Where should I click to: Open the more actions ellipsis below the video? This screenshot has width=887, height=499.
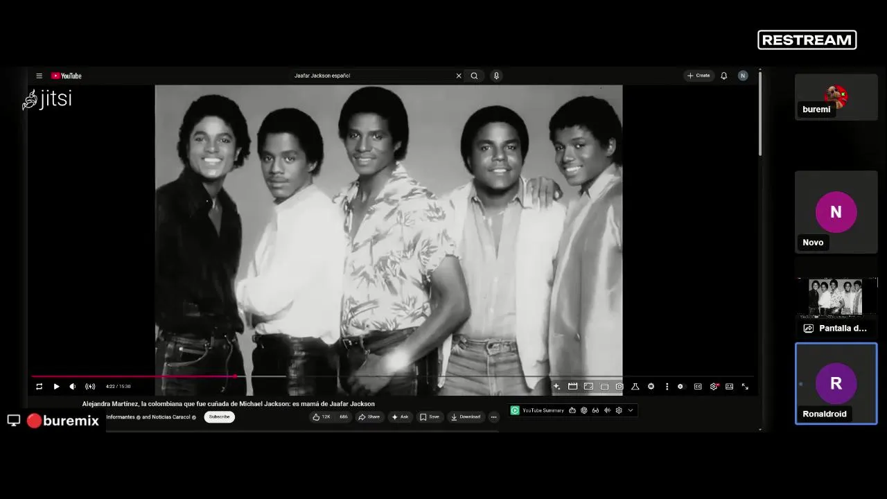pyautogui.click(x=493, y=417)
